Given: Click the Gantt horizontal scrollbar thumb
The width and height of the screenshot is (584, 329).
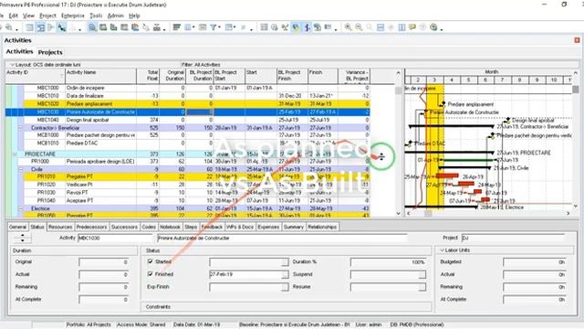Looking at the screenshot, I should tap(428, 213).
